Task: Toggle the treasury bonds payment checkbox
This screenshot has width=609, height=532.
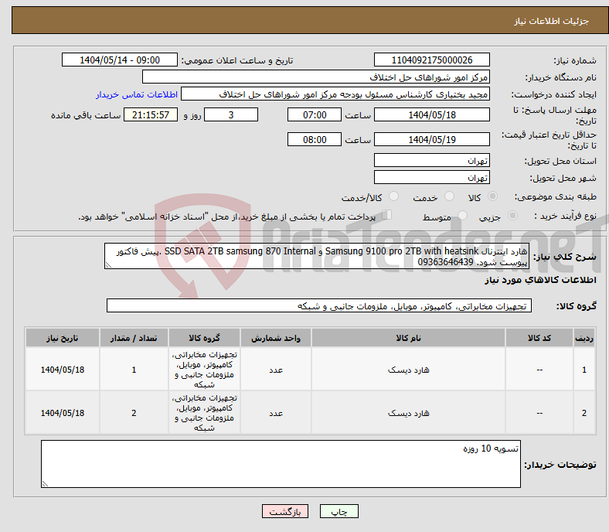Action: coord(387,214)
